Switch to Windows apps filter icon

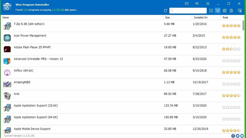[x=224, y=11]
